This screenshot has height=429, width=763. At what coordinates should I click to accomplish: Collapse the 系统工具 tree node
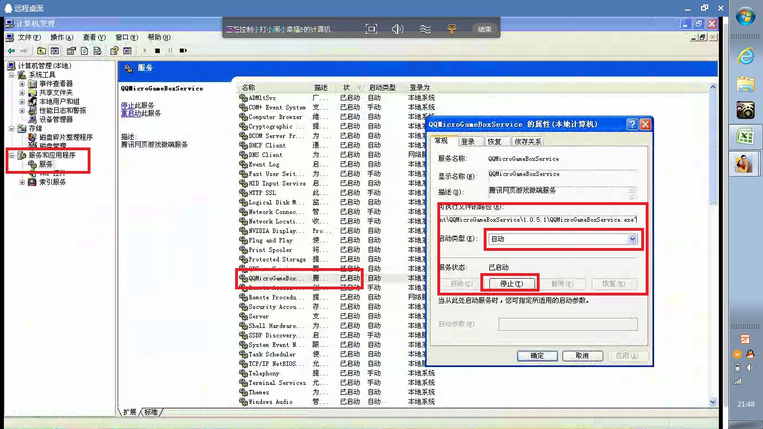12,75
